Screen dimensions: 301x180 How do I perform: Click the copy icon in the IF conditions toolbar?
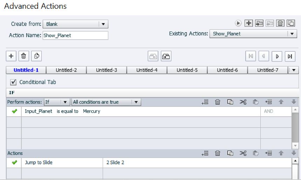(230, 102)
